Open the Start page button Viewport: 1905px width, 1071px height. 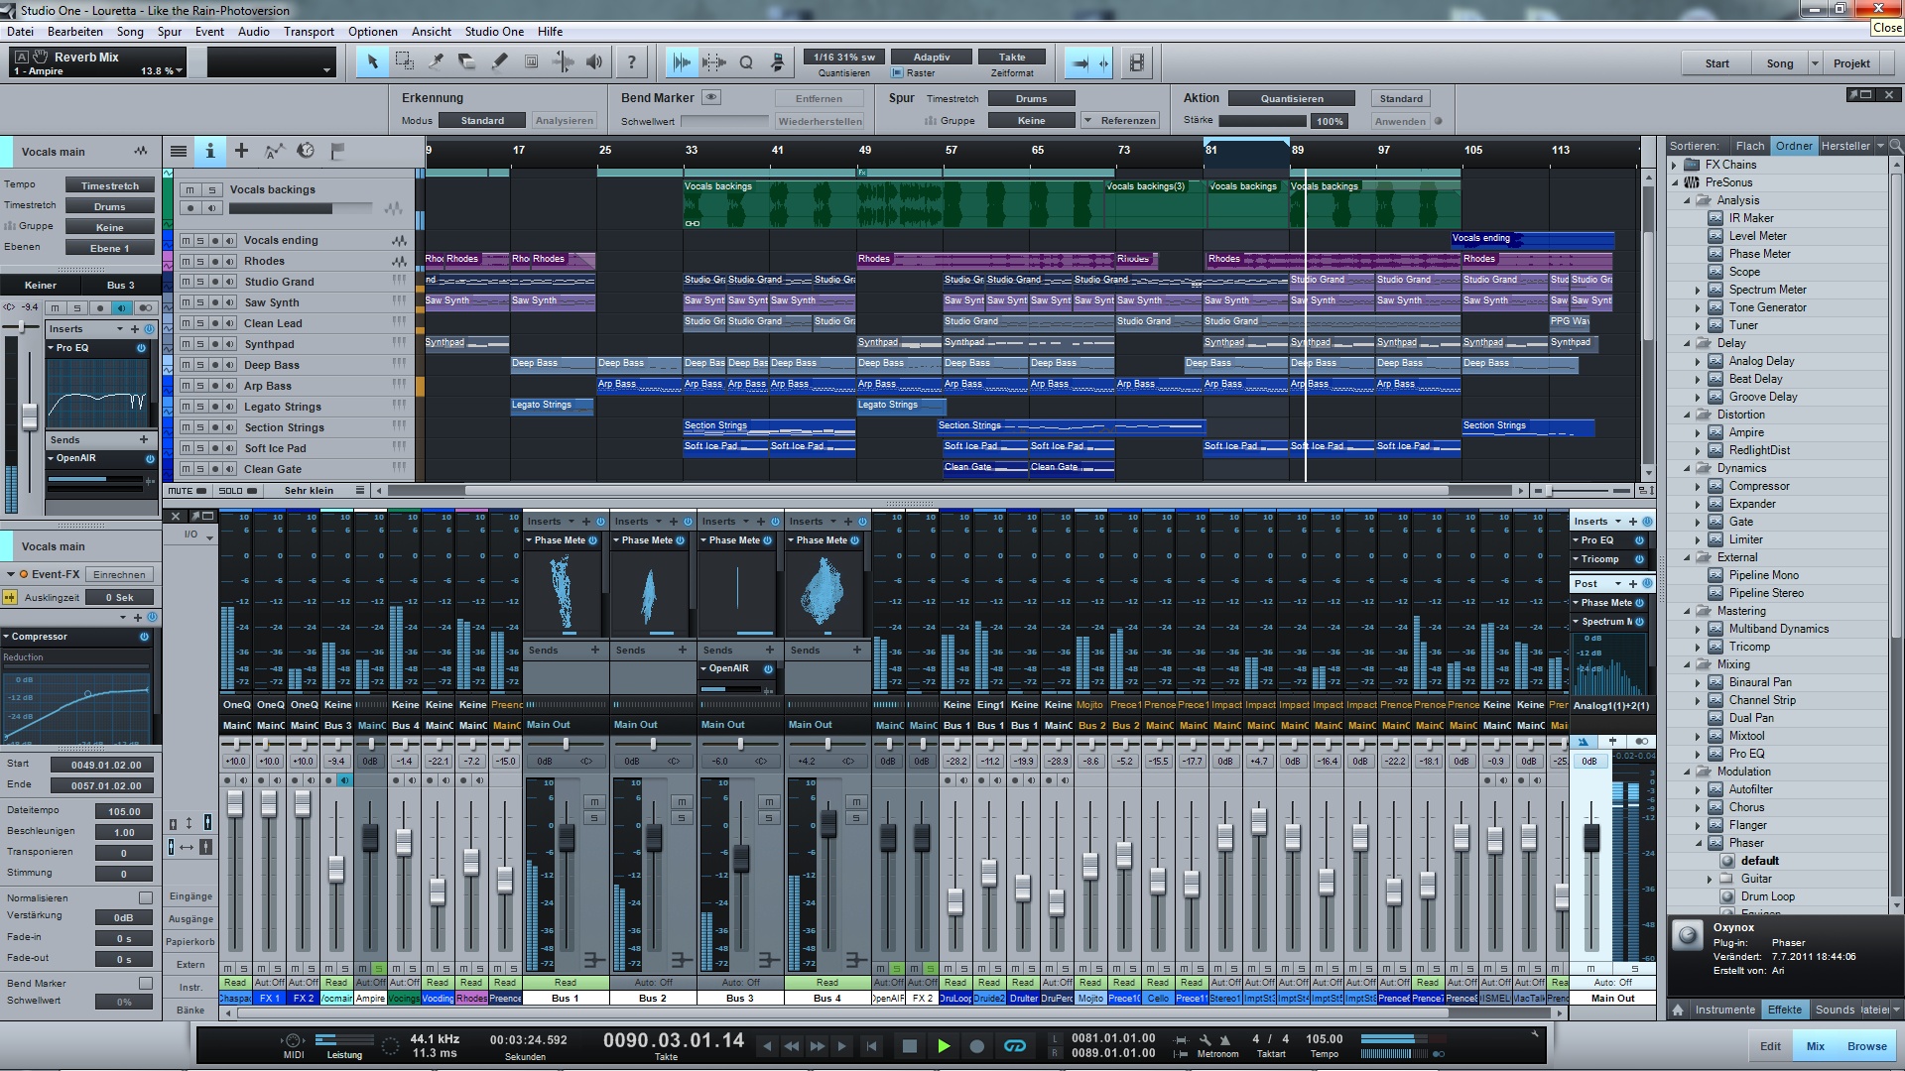pos(1716,63)
